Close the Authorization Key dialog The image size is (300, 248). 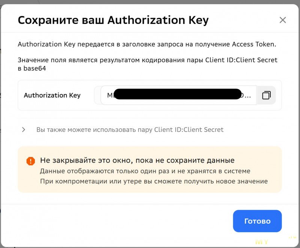tap(283, 20)
